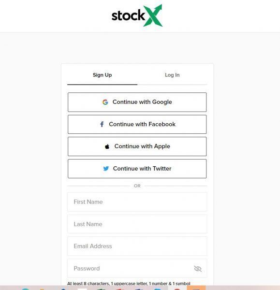This screenshot has width=280, height=290.
Task: Click into the Password field
Action: [137, 268]
